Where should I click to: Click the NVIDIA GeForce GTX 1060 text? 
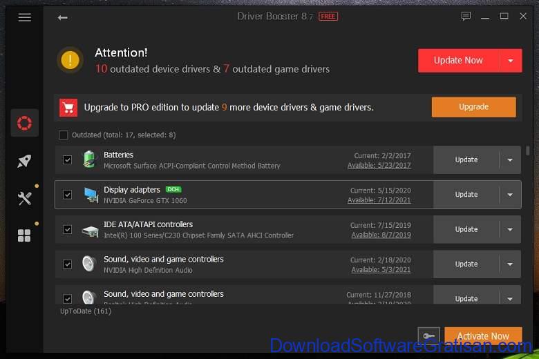click(x=145, y=201)
